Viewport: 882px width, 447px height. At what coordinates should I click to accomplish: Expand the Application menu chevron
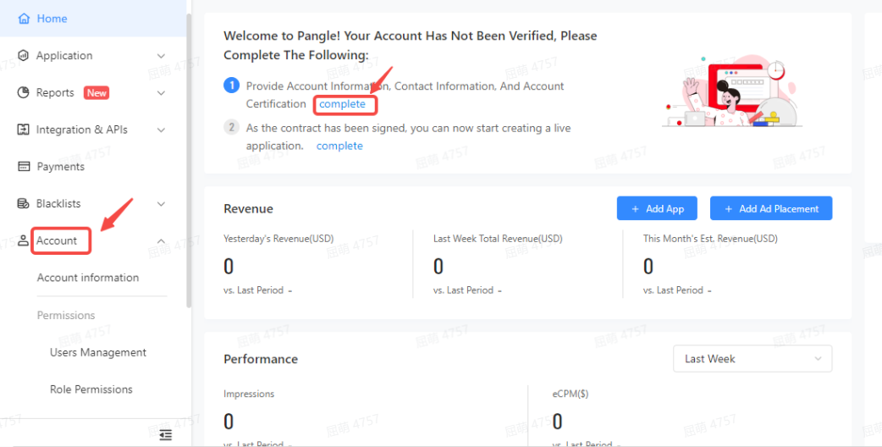coord(161,56)
